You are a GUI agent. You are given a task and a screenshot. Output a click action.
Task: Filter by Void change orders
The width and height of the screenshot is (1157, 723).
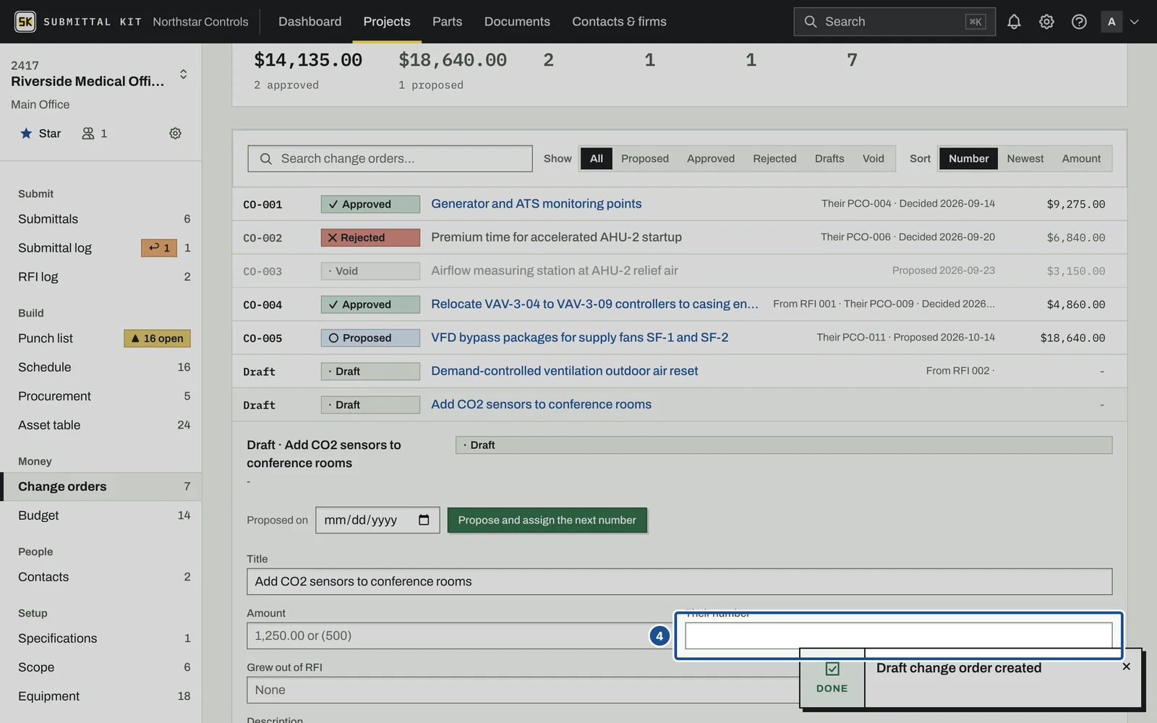coord(873,158)
